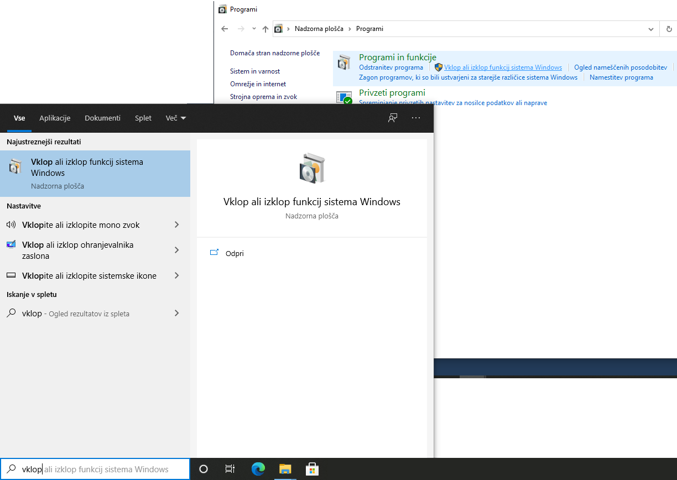Open recent locations dropdown arrow
The width and height of the screenshot is (677, 480).
254,29
